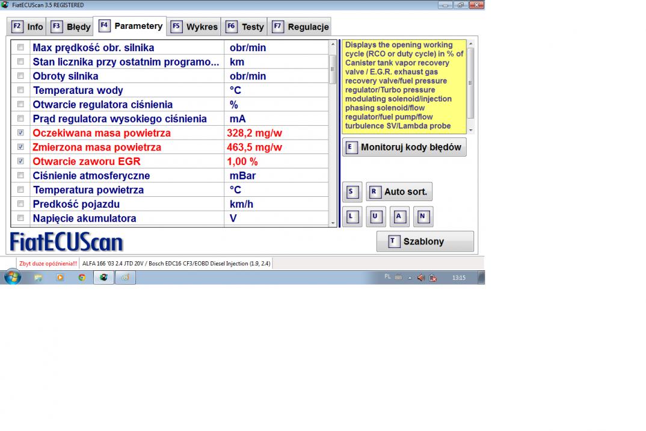Disable the Otwarcie zaworu EGR checkbox
Viewport: 646px width, 431px height.
(20, 161)
